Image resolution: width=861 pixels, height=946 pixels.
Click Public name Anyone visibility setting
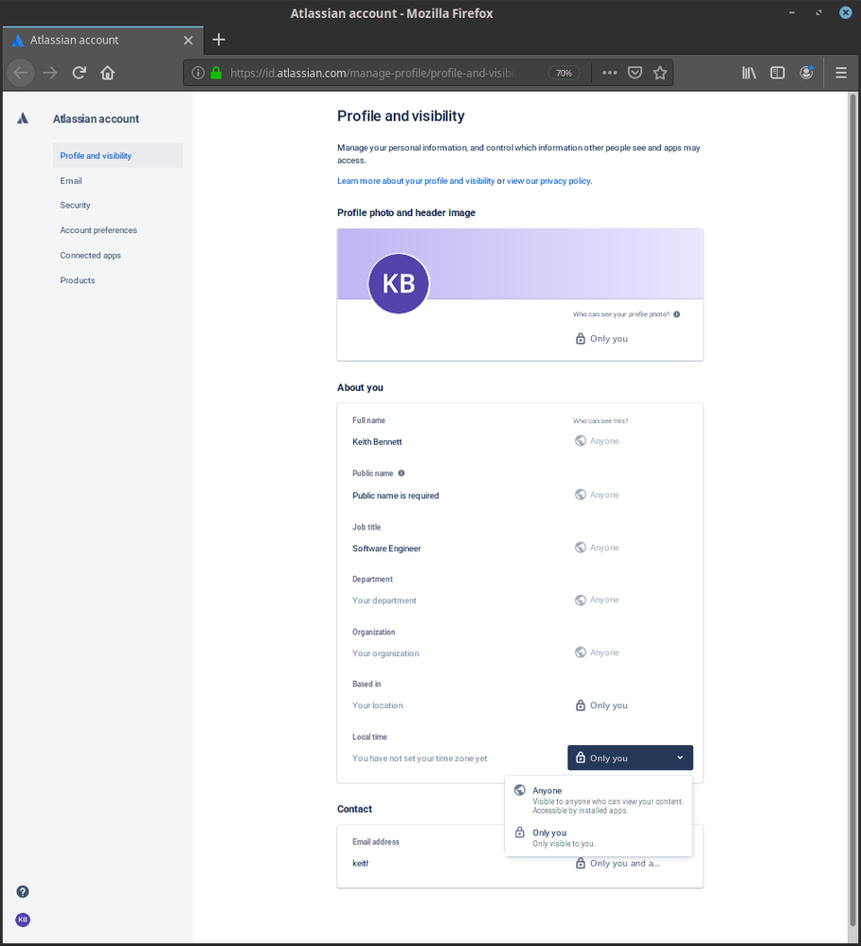click(598, 494)
